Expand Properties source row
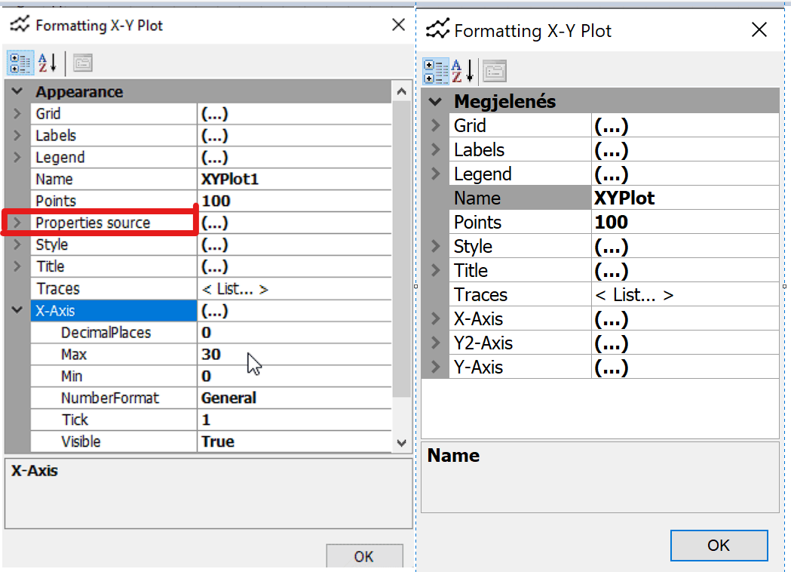 point(17,223)
